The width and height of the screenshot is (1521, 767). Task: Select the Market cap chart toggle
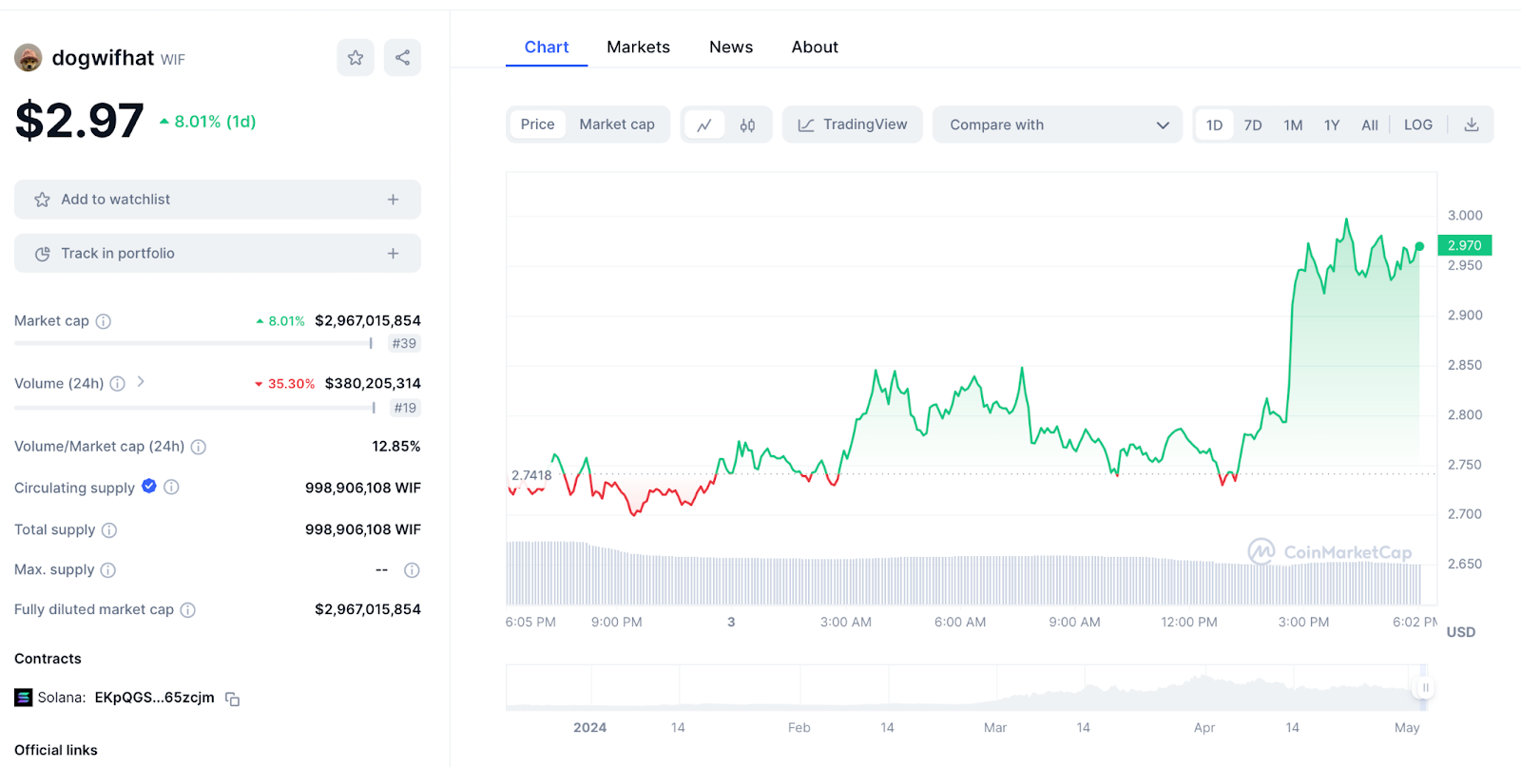[617, 125]
